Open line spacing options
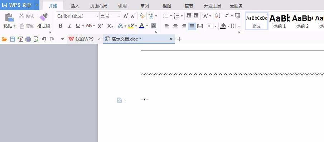 (x=211, y=26)
